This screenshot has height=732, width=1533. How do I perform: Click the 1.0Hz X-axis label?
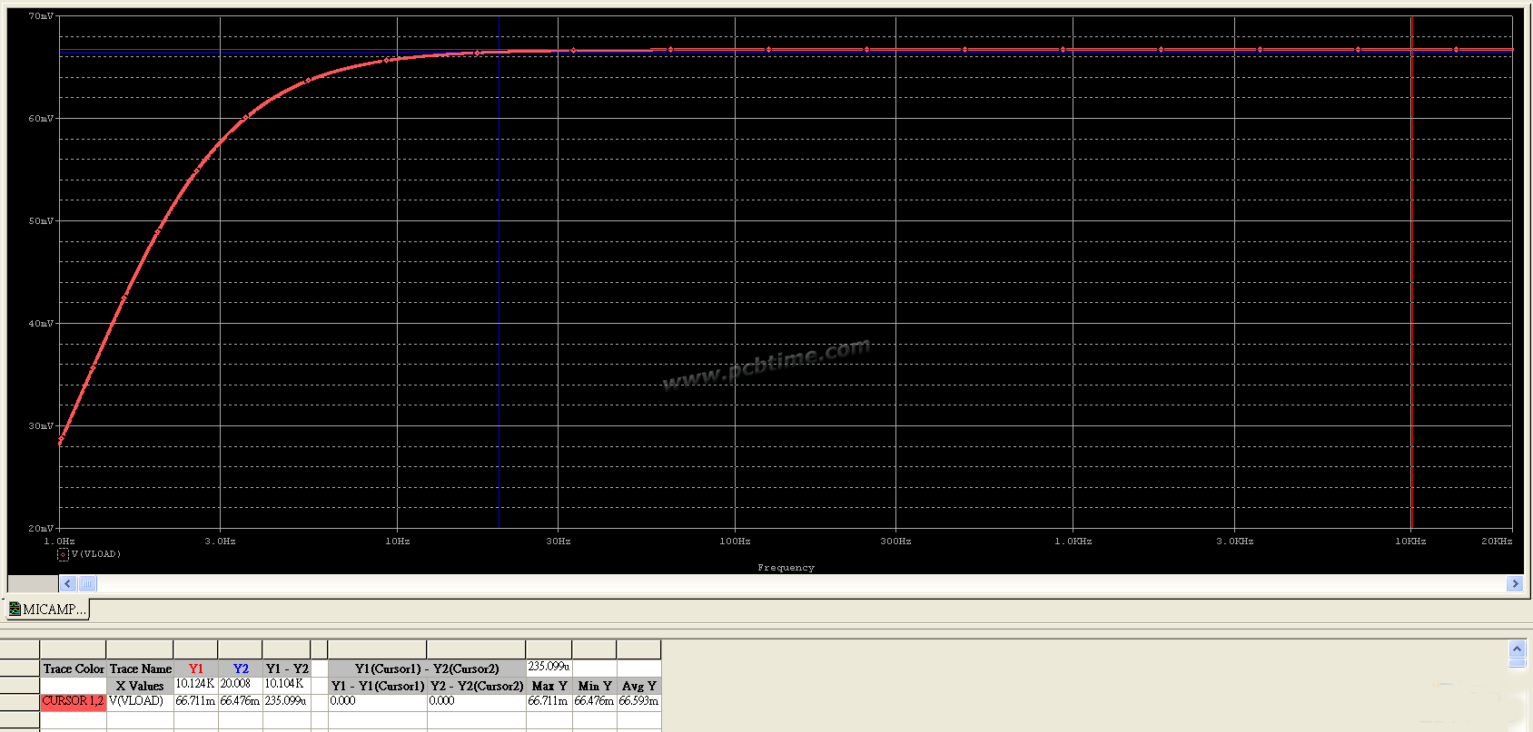pyautogui.click(x=60, y=542)
